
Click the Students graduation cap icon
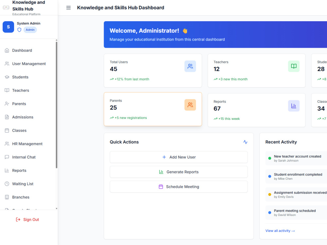point(7,77)
